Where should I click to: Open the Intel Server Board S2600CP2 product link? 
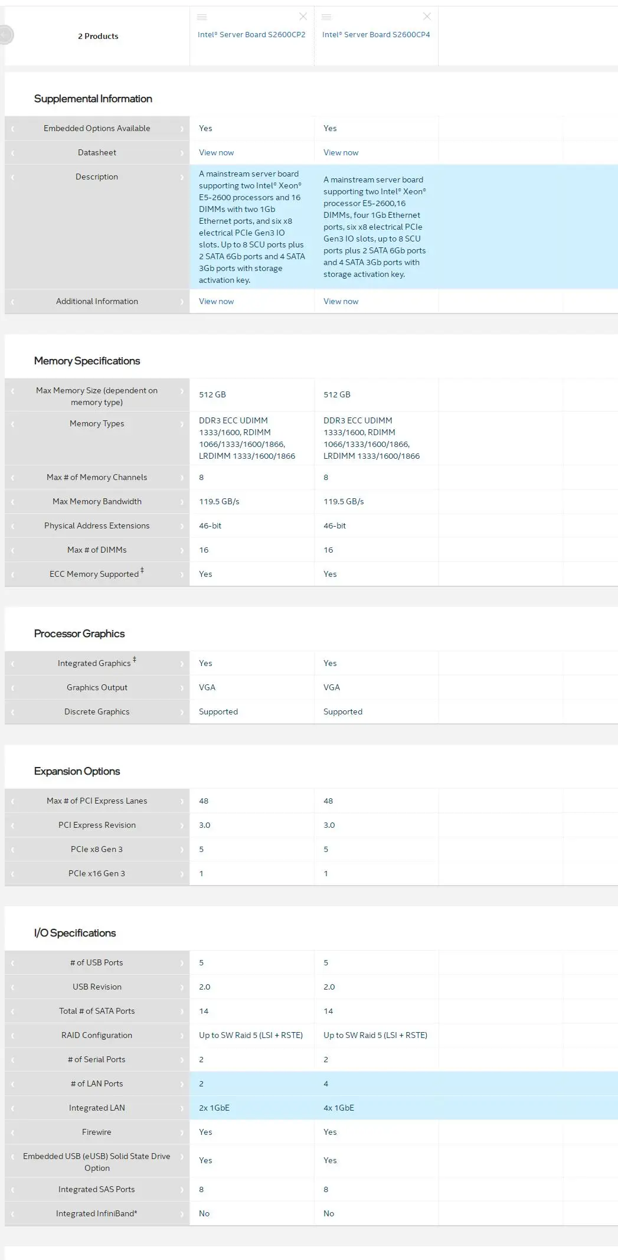[251, 35]
